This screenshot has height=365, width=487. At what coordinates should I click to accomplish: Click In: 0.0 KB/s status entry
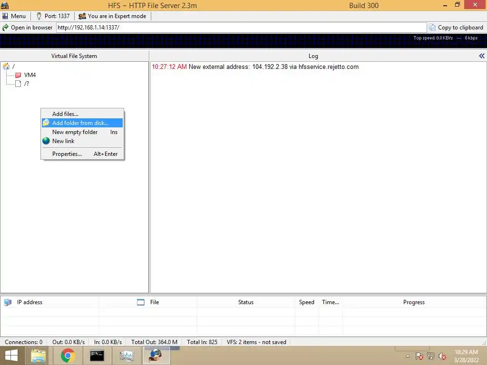pyautogui.click(x=108, y=342)
